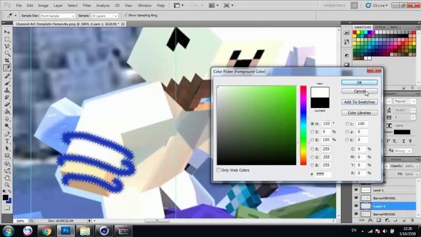This screenshot has height=237, width=421.
Task: Open the Sample All Layers dropdown
Action: pos(104,16)
